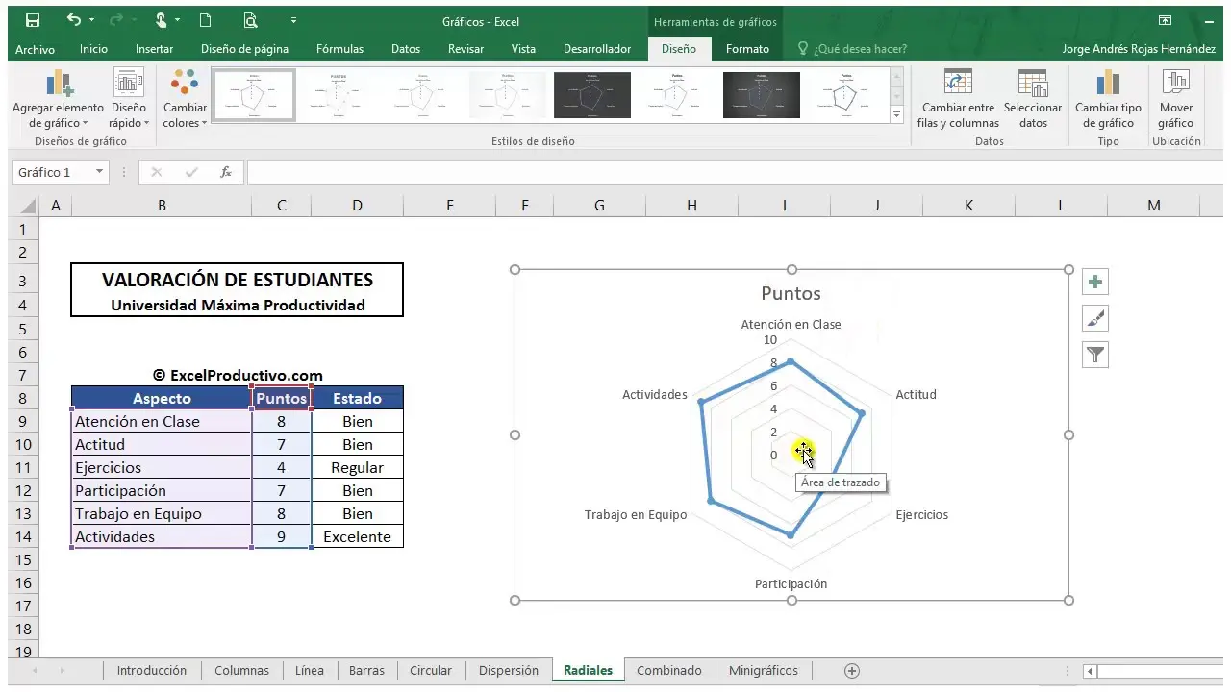Viewport: 1231px width, 692px height.
Task: Click Cambiar entre filas y columnas
Action: click(x=957, y=100)
